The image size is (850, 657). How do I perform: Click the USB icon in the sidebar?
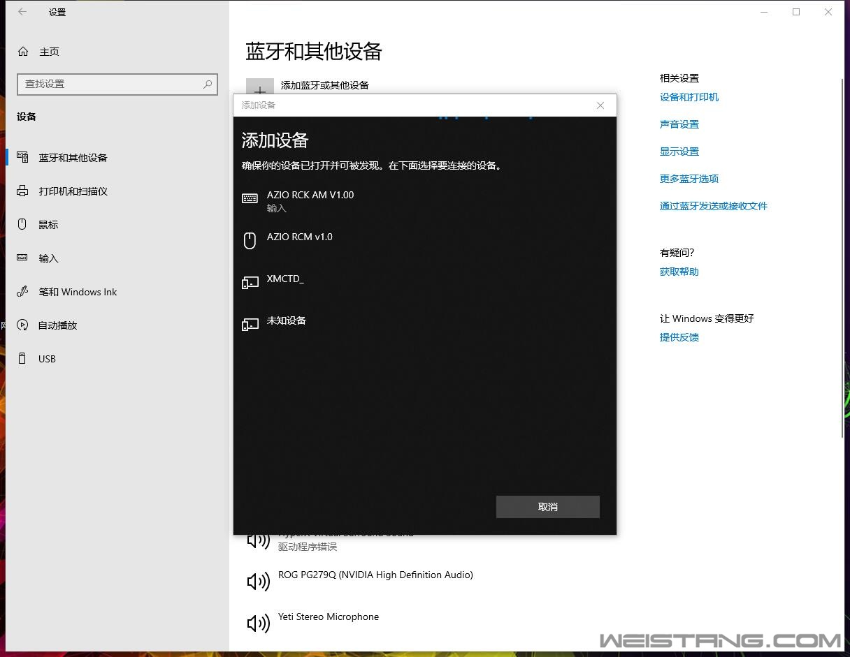pyautogui.click(x=22, y=358)
